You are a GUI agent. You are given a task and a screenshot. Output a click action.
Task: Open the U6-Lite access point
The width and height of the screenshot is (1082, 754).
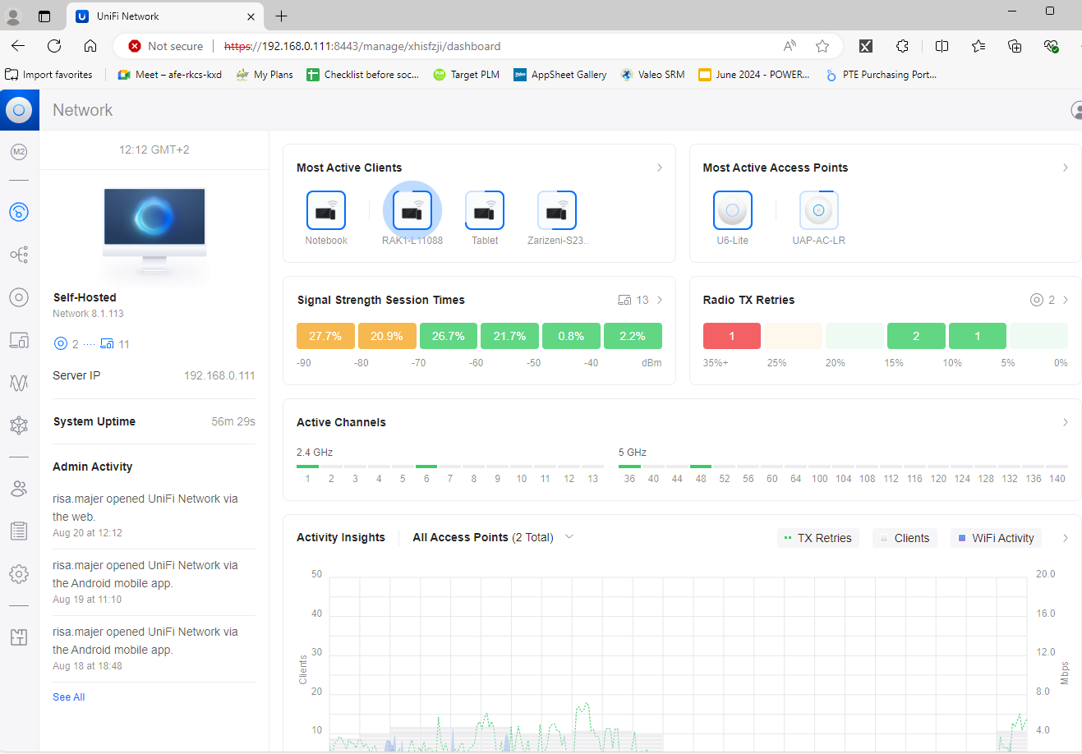733,210
